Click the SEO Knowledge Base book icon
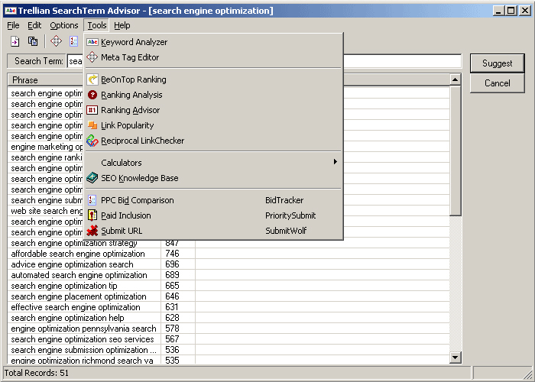Image resolution: width=535 pixels, height=382 pixels. pos(92,178)
